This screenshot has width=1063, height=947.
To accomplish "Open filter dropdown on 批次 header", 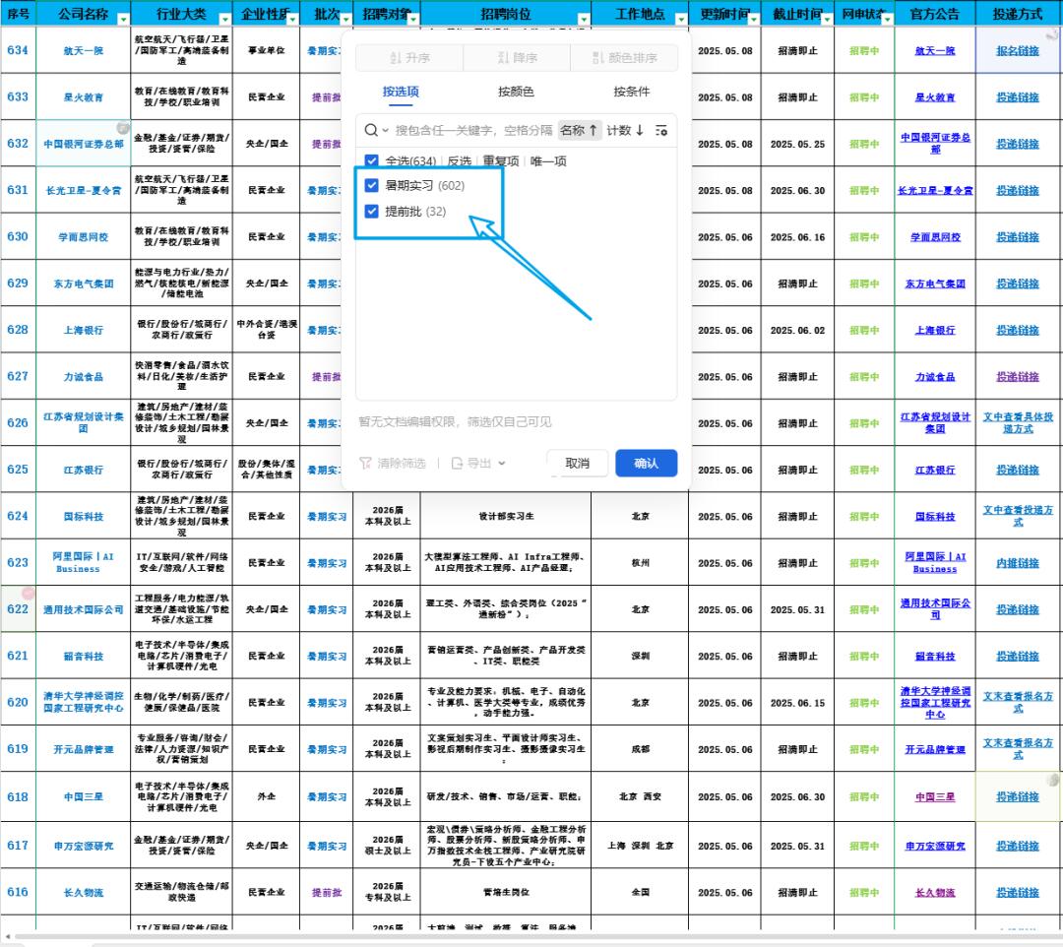I will point(345,19).
